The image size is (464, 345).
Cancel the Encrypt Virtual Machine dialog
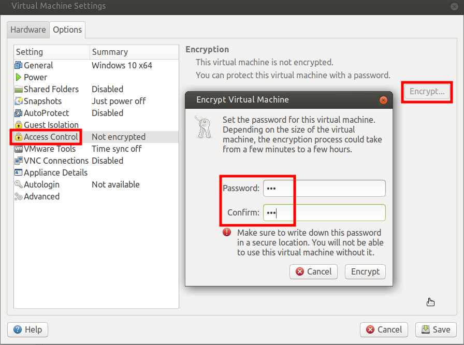click(313, 271)
